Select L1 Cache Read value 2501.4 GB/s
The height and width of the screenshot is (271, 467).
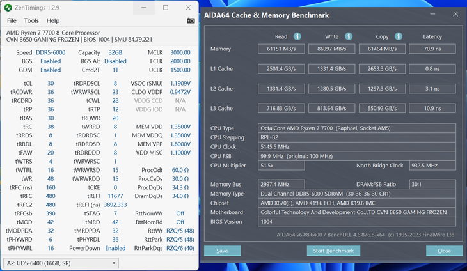pyautogui.click(x=281, y=69)
